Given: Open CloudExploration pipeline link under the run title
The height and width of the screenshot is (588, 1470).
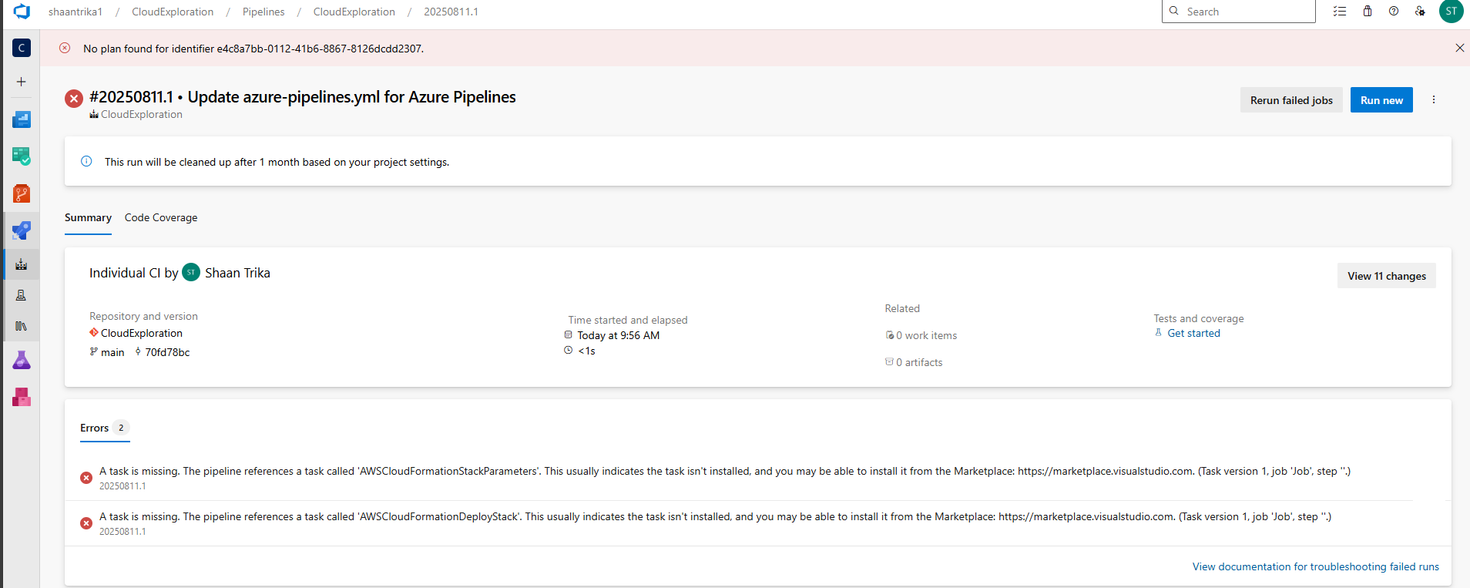Looking at the screenshot, I should pos(136,114).
